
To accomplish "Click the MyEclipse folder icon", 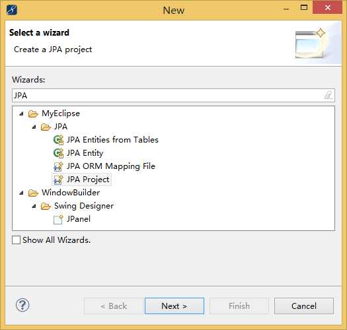I will point(33,114).
